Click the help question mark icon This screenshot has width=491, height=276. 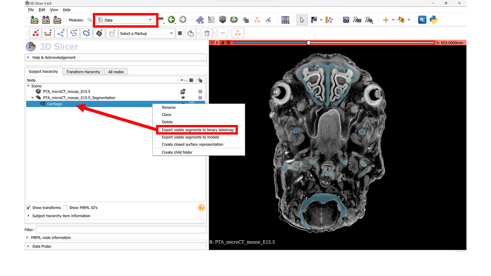[x=201, y=208]
